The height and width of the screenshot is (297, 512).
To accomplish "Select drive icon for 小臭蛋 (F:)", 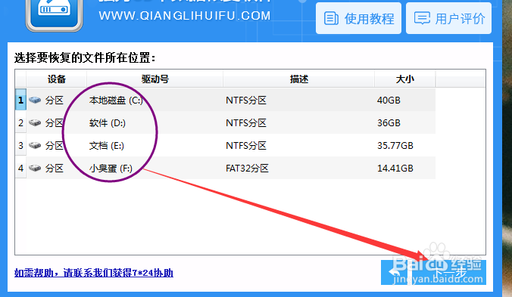I will point(35,168).
